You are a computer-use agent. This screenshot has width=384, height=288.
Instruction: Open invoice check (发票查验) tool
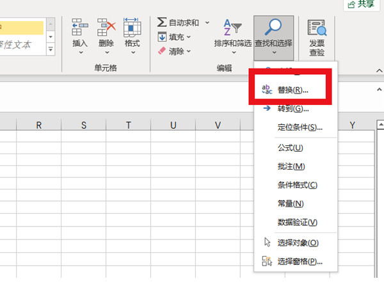(x=317, y=29)
